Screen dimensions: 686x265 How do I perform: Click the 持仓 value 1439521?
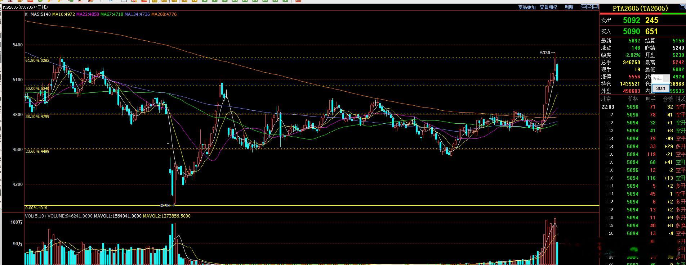pos(630,84)
